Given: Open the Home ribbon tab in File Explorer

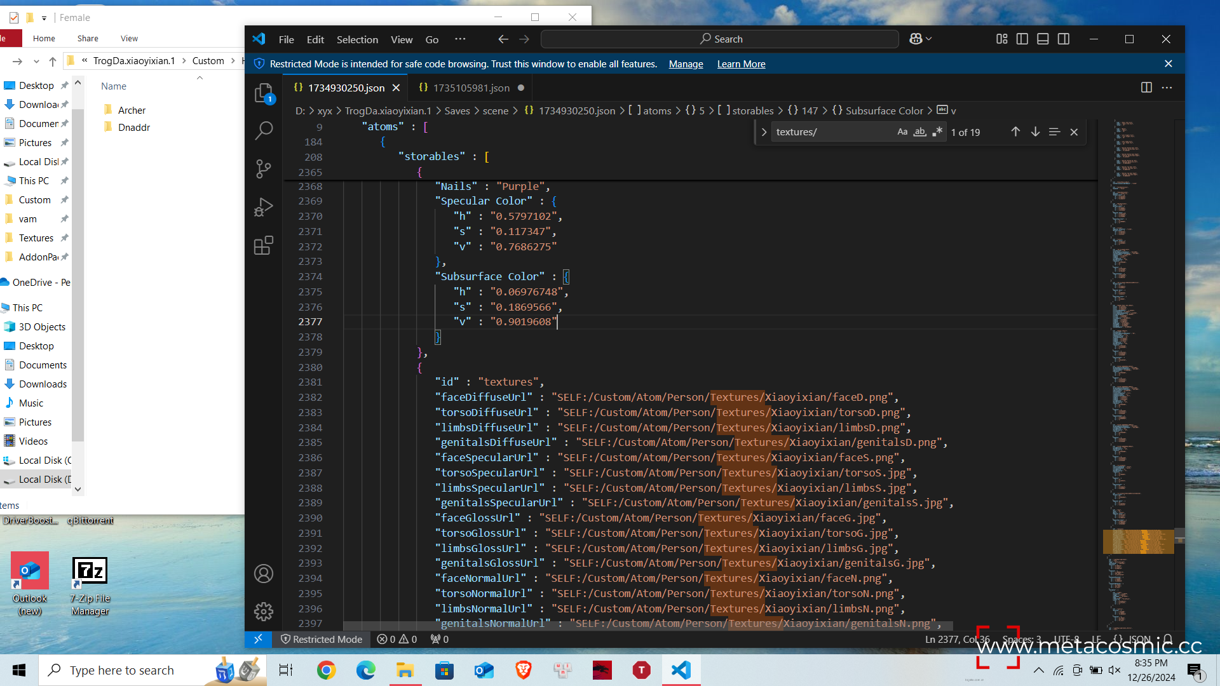Looking at the screenshot, I should [x=44, y=39].
